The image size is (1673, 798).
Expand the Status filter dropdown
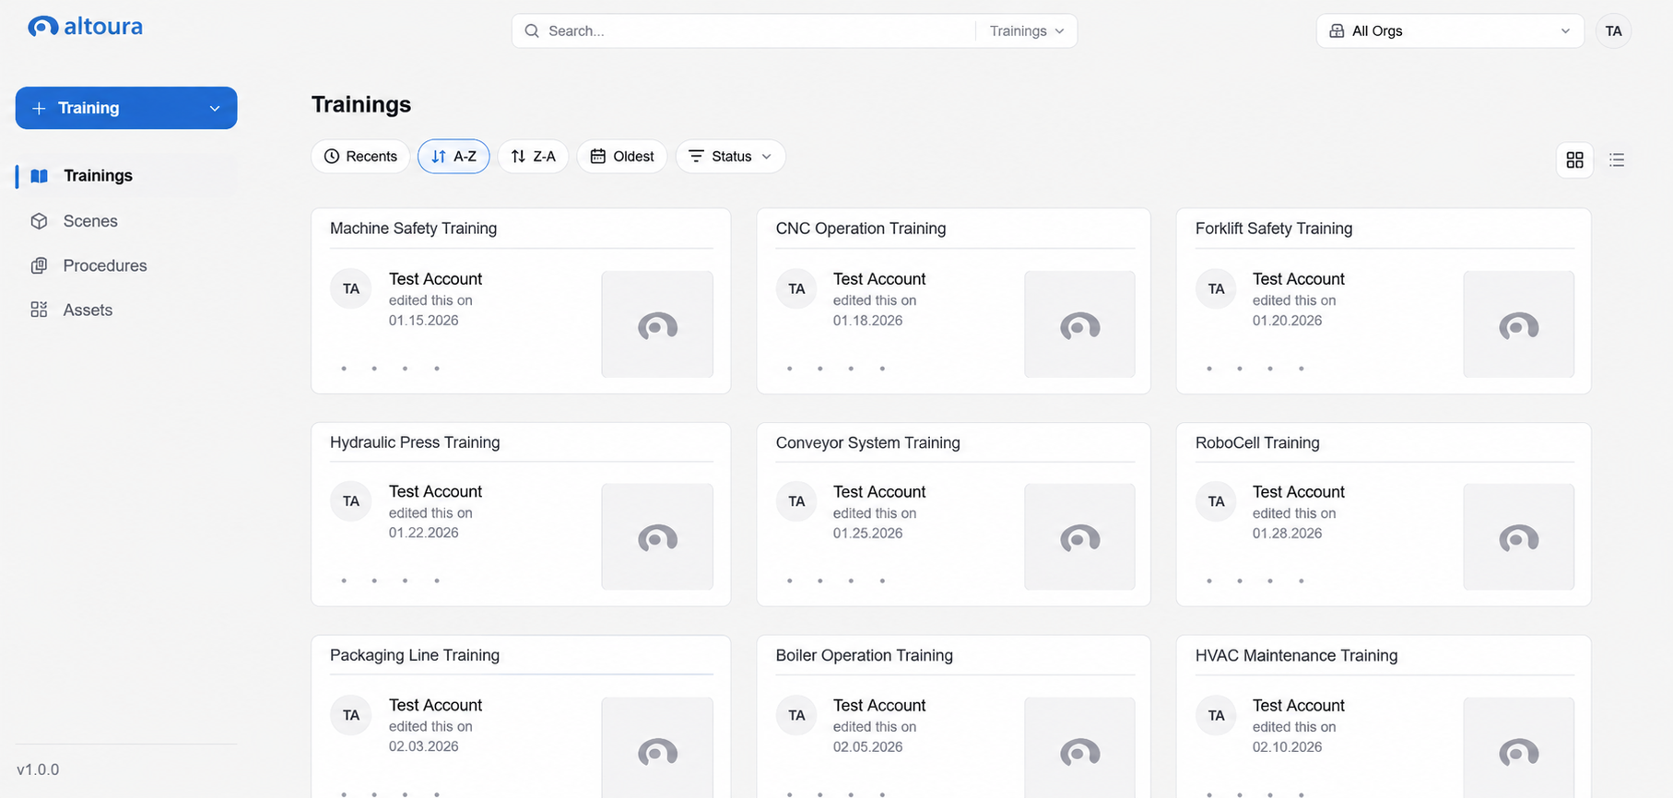(x=730, y=157)
